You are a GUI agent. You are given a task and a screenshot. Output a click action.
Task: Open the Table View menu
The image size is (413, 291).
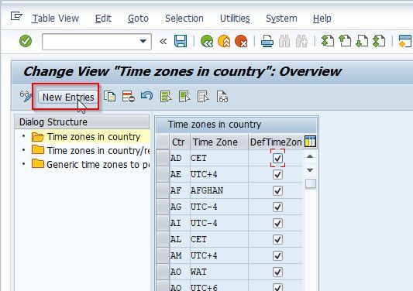tap(55, 19)
